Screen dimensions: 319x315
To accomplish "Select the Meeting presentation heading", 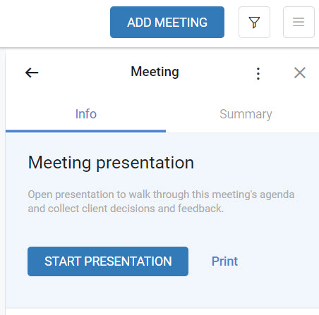I will click(111, 163).
